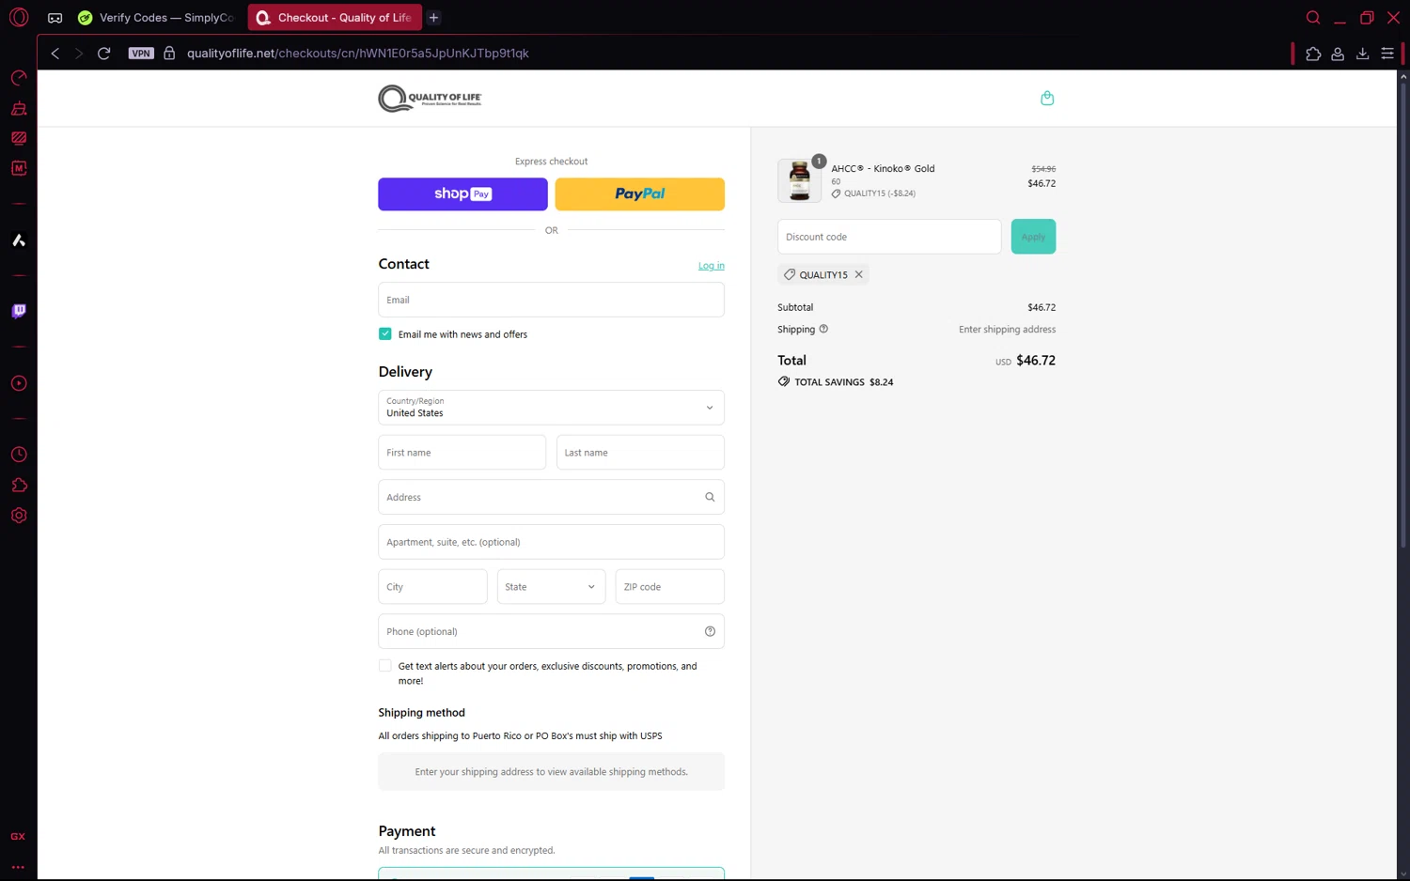Screen dimensions: 1410x881
Task: Click the Address input field
Action: click(x=551, y=497)
